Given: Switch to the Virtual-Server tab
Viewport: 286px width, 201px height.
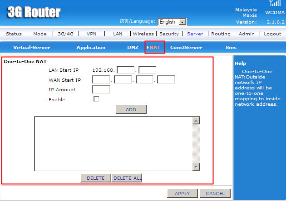Looking at the screenshot, I should pos(31,47).
